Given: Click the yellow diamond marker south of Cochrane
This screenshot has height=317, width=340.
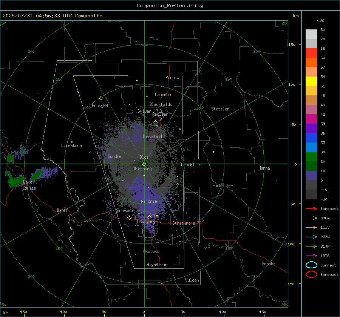Looking at the screenshot, I should pos(130,217).
